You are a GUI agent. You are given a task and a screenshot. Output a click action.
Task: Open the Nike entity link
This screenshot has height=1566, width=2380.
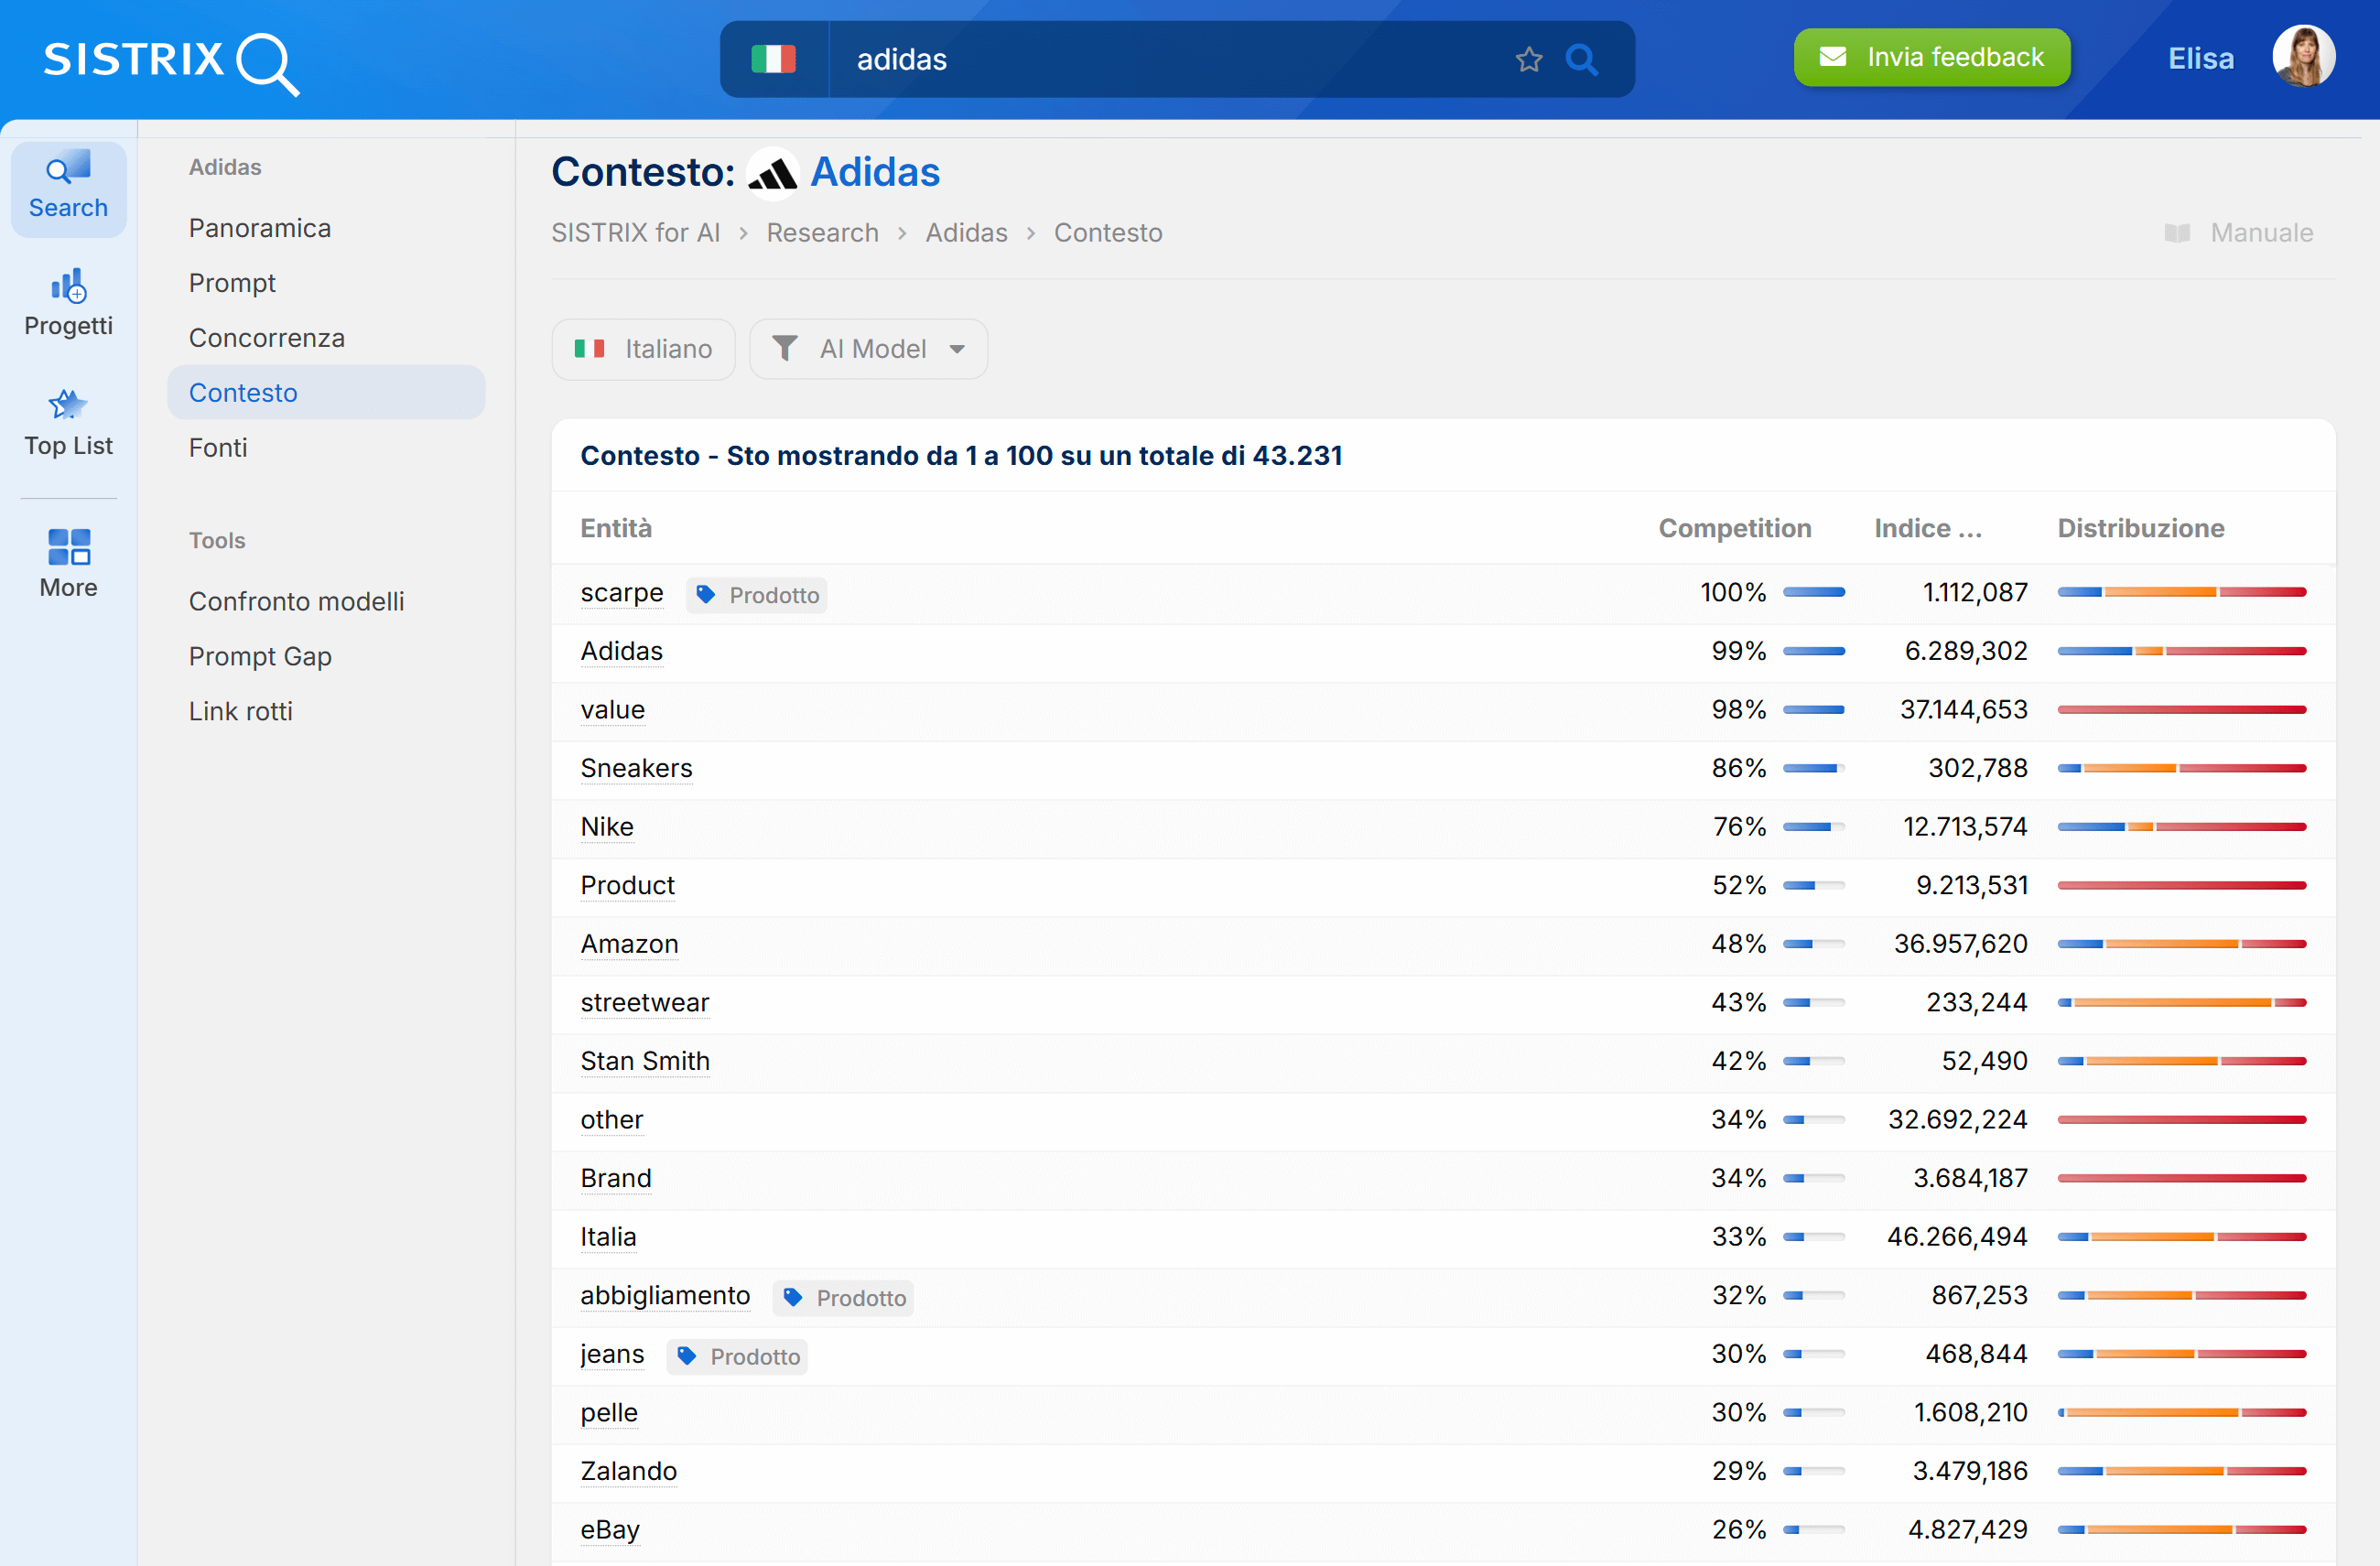coord(606,827)
